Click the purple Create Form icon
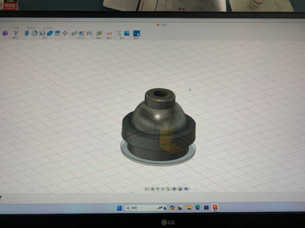Viewport: 305px width, 228px height. pos(5,33)
